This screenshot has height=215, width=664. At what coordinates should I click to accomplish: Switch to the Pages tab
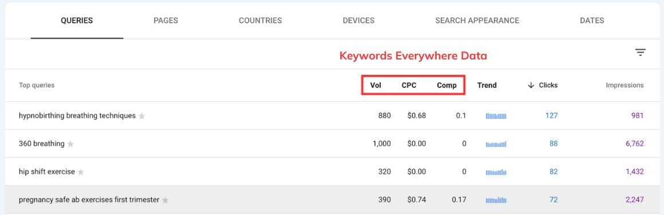pyautogui.click(x=166, y=20)
